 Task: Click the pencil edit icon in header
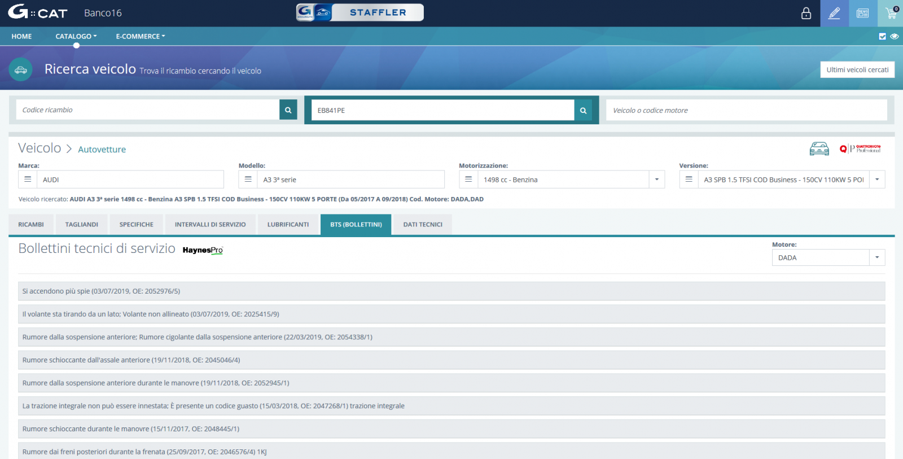tap(834, 13)
